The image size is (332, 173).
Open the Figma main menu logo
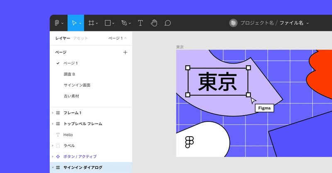pos(57,23)
